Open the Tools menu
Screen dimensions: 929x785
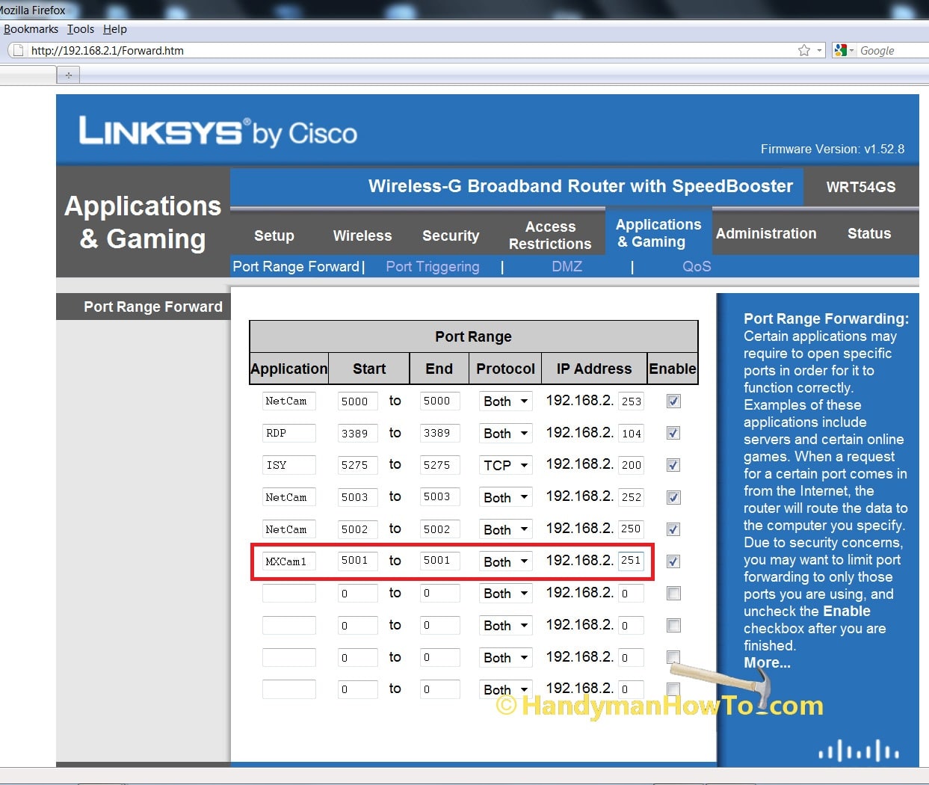pyautogui.click(x=81, y=29)
